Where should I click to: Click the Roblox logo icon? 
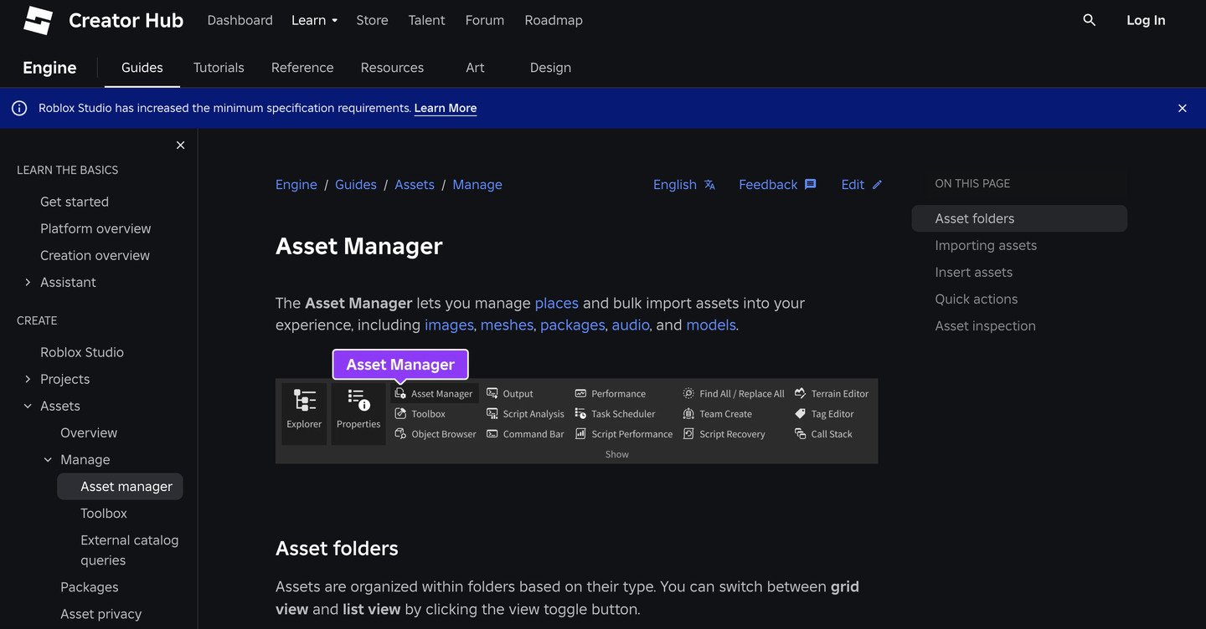(x=38, y=20)
